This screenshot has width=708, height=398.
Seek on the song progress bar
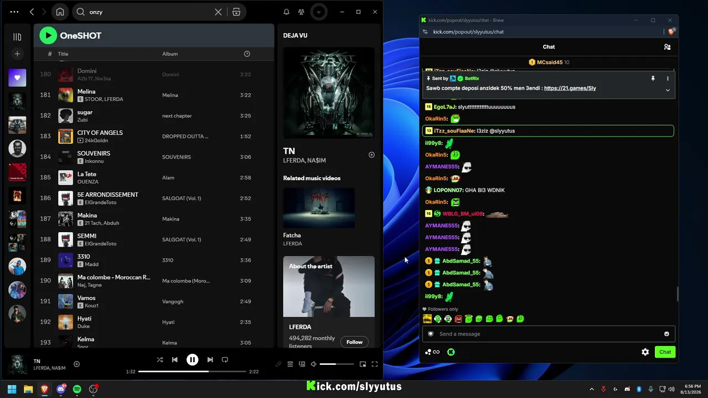click(x=192, y=371)
